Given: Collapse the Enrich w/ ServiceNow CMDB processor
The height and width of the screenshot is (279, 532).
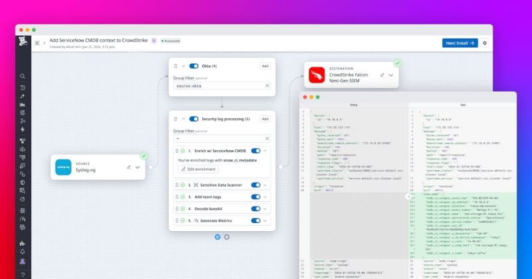Looking at the screenshot, I should [265, 151].
